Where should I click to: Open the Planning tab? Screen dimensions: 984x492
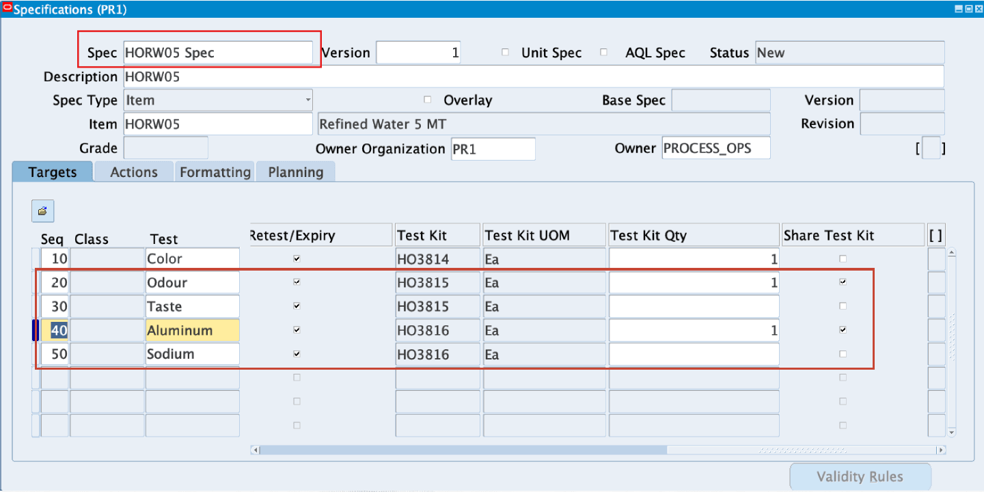point(295,172)
